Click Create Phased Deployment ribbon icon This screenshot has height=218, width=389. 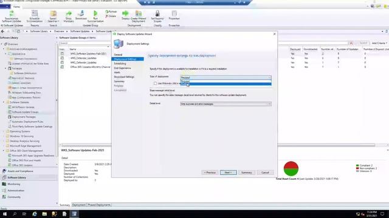138,16
